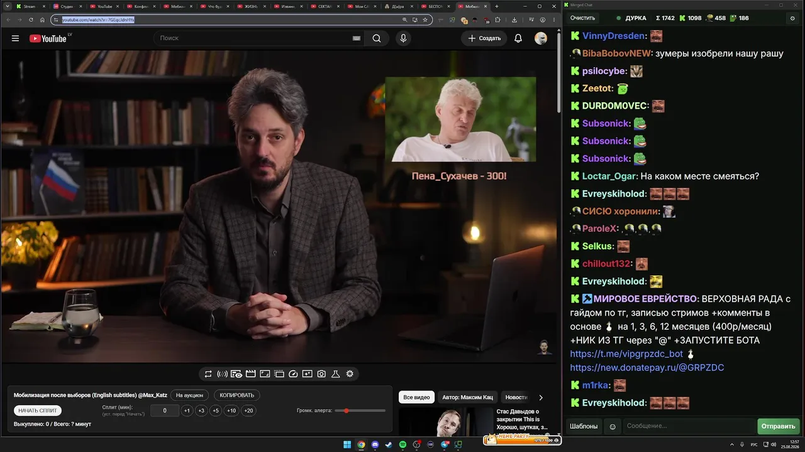Open the search tabs dropdown in Chrome
The height and width of the screenshot is (452, 805).
tap(8, 6)
